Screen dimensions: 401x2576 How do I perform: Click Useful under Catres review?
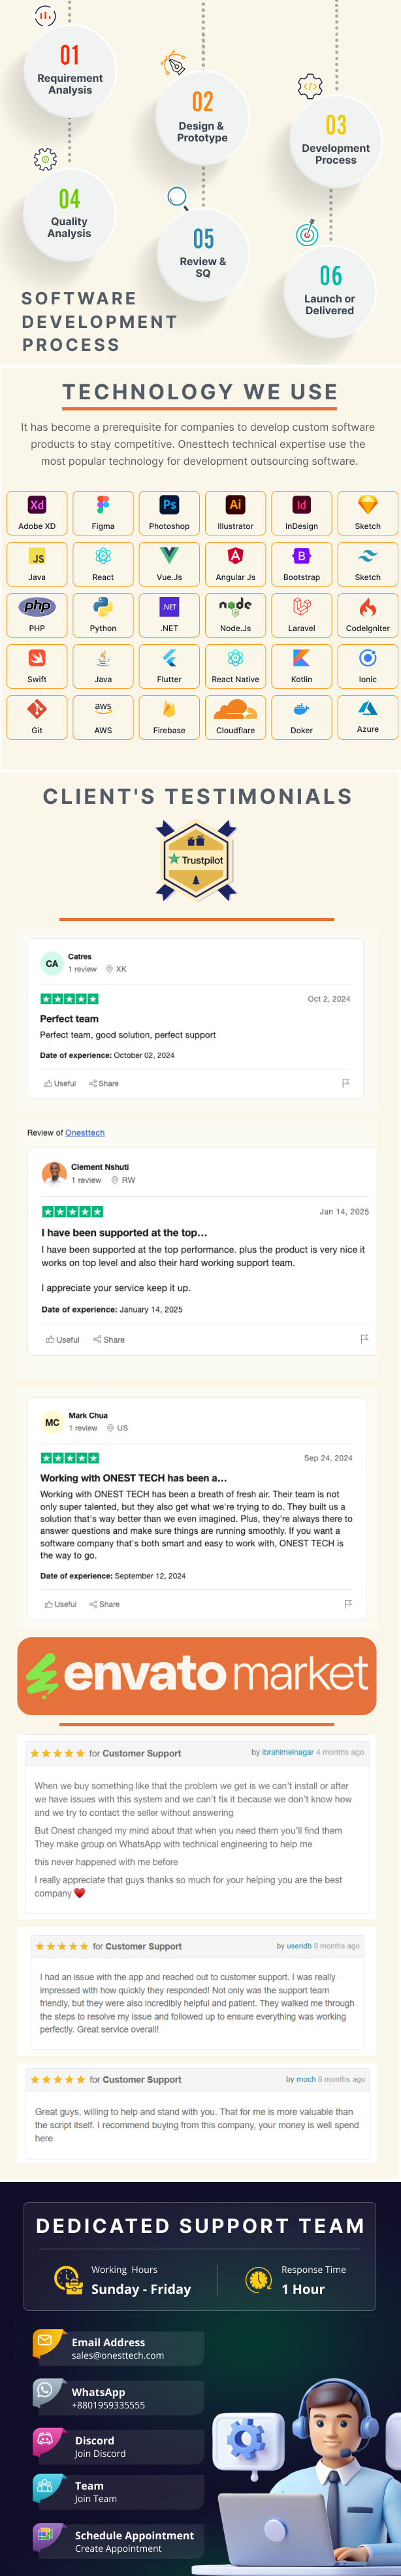pyautogui.click(x=60, y=1083)
